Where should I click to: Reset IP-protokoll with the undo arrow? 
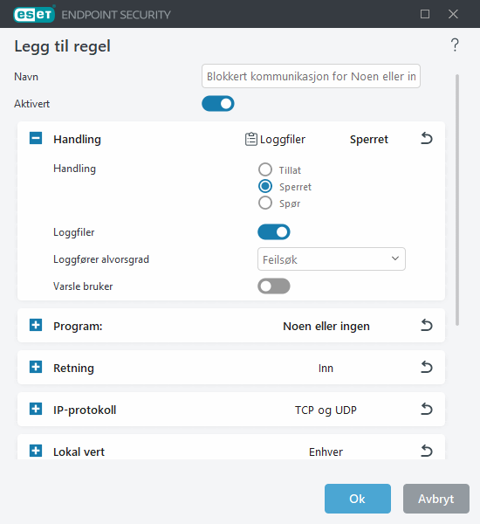click(427, 409)
